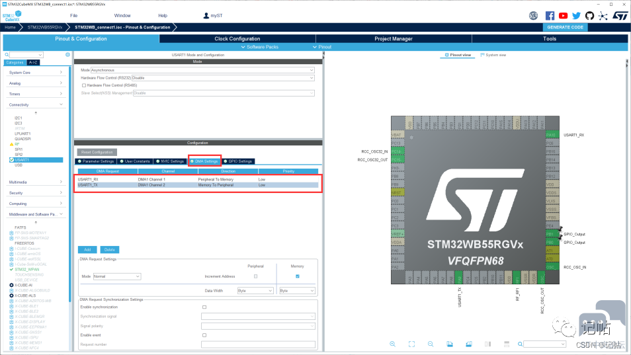Open ST GitHub page icon
The width and height of the screenshot is (631, 355).
(x=589, y=16)
